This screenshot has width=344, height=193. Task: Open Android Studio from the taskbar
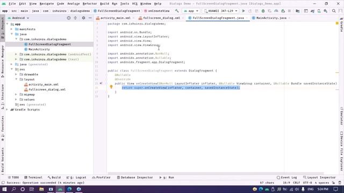click(60, 189)
